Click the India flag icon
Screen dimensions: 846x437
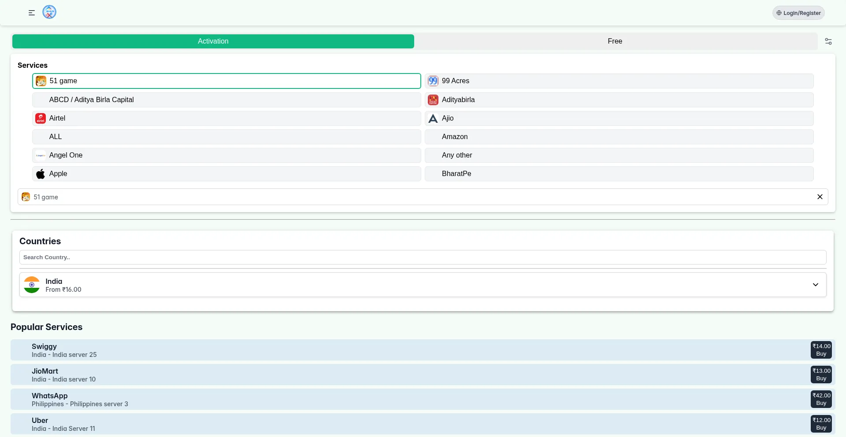click(x=32, y=285)
